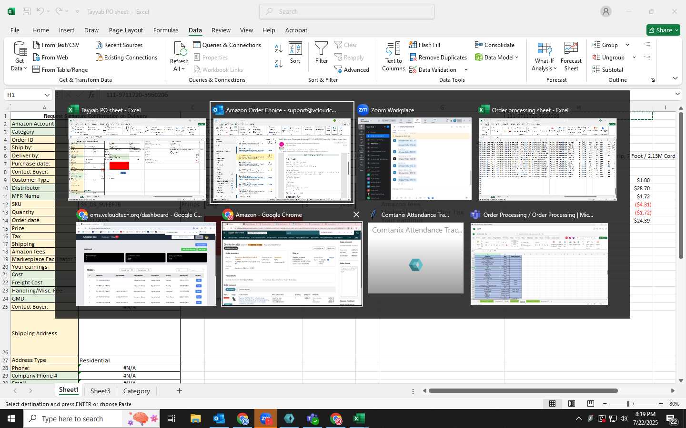Switch to Page Layout view
This screenshot has width=686, height=428.
tap(572, 404)
